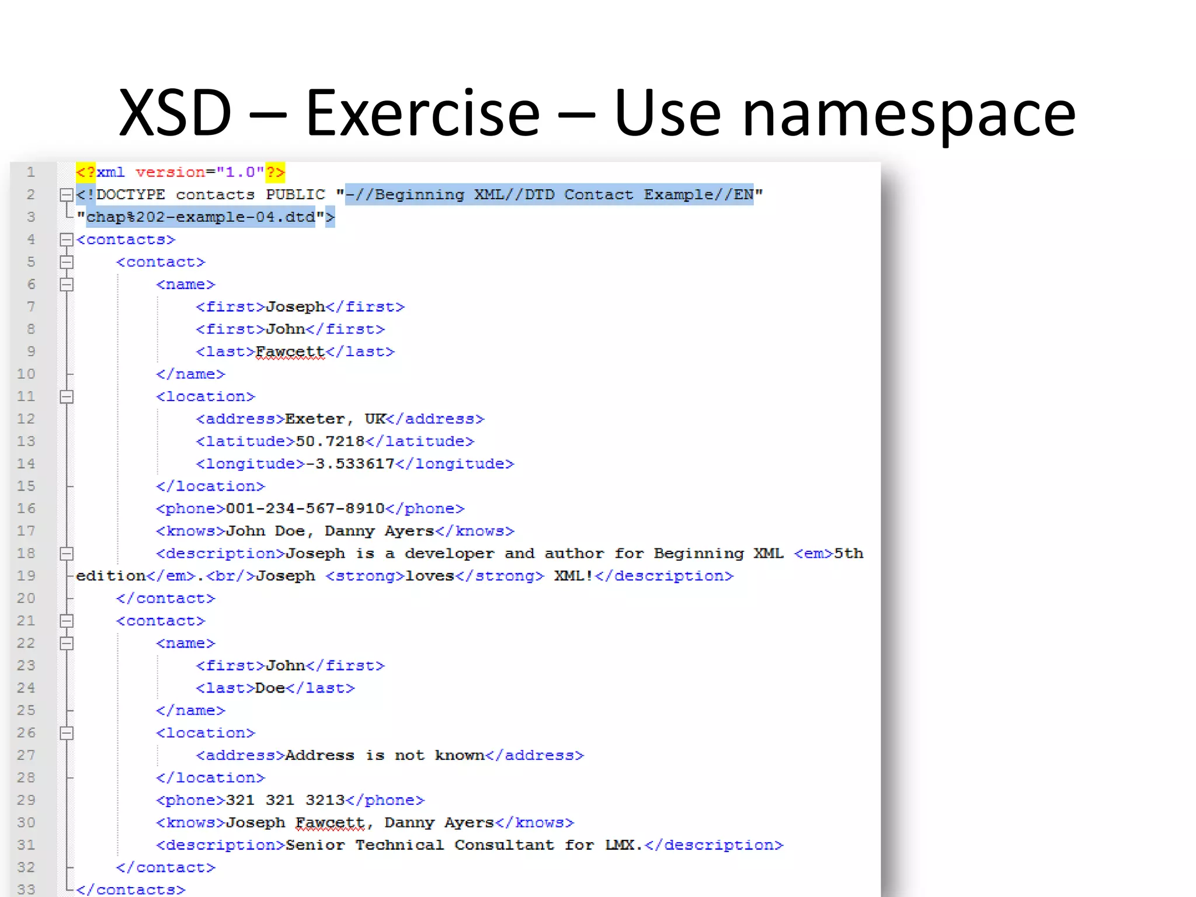Click the latitude value 50.7218
This screenshot has height=897, width=1196.
click(x=330, y=441)
